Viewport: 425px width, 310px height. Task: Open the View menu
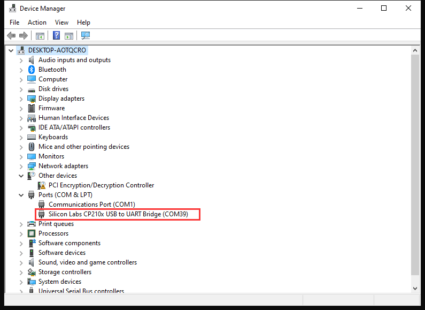click(61, 22)
